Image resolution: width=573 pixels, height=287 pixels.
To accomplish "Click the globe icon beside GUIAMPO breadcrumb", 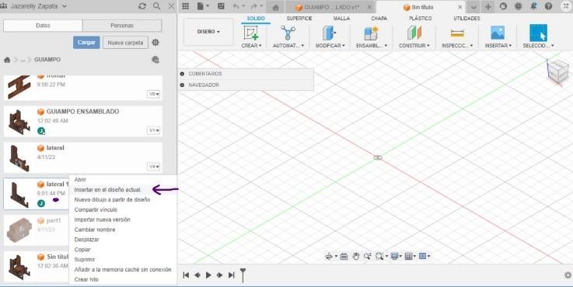I will [155, 60].
